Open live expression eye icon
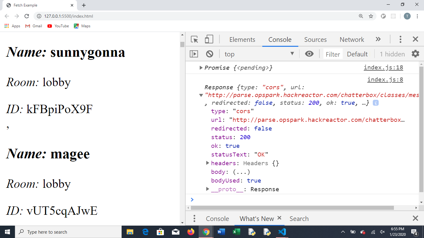This screenshot has width=424, height=238. [x=309, y=54]
